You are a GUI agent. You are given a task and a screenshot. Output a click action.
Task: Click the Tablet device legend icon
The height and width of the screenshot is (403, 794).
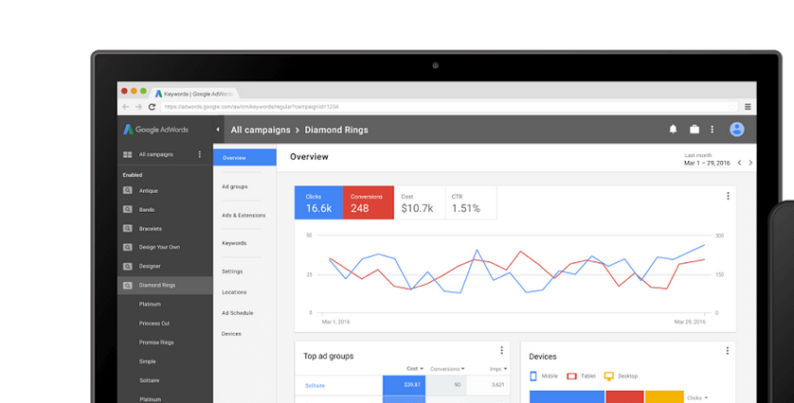pos(571,377)
